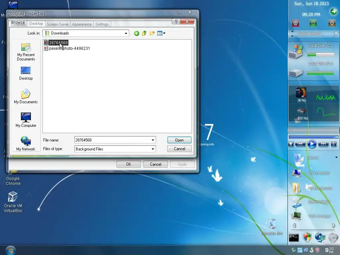Play media in sidebar player

311,144
